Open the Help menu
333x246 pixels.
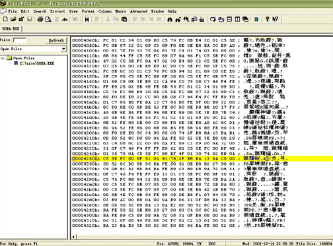(172, 11)
